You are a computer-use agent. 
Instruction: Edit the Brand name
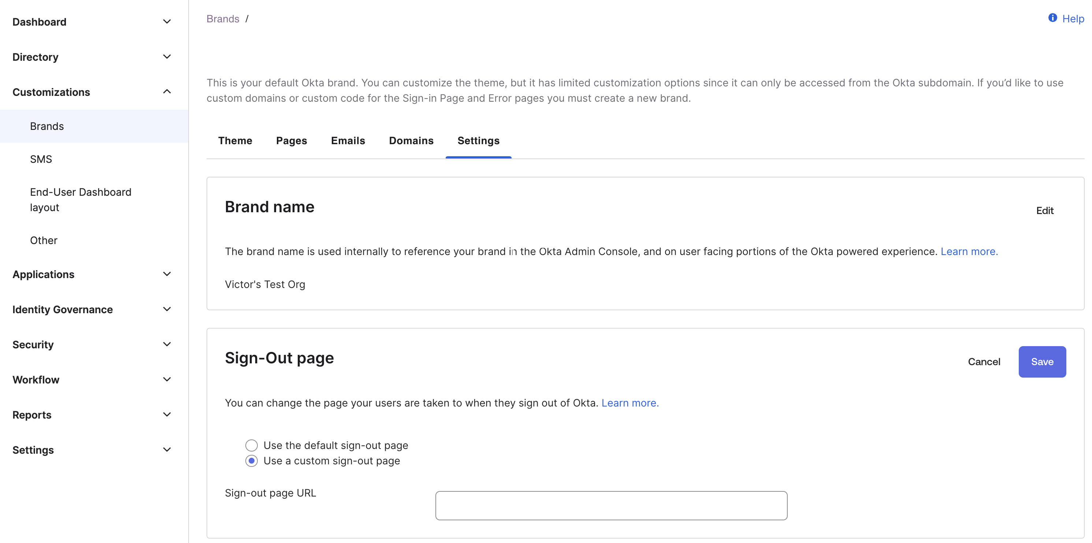coord(1044,210)
